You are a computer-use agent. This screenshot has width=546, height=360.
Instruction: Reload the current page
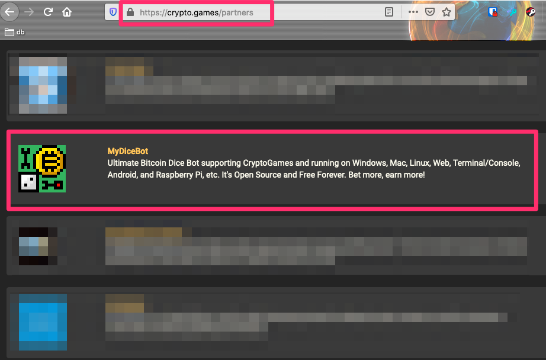[48, 12]
